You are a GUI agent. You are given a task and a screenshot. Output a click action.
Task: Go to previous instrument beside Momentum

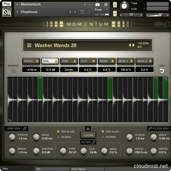coord(85,5)
